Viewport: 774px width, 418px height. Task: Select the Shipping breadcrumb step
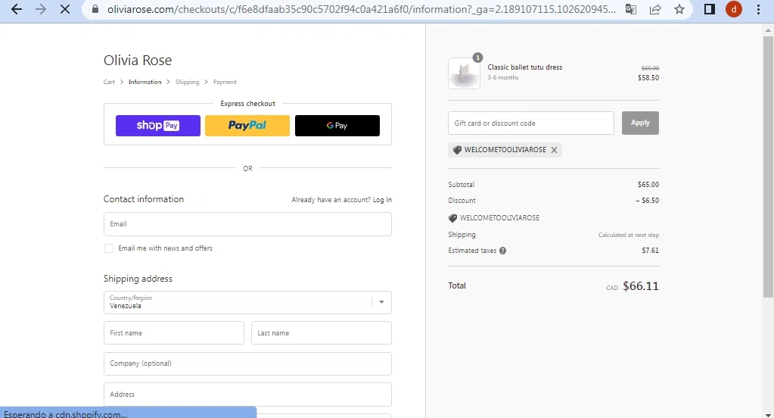pyautogui.click(x=187, y=82)
